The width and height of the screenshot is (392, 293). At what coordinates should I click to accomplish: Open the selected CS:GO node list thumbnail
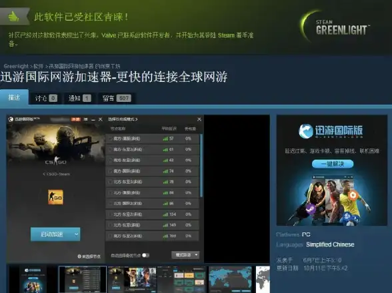click(x=83, y=280)
